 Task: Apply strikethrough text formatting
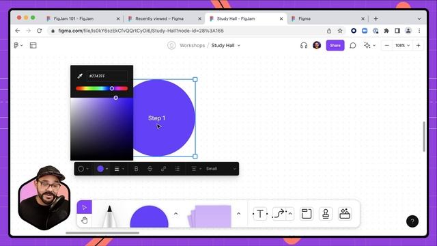click(150, 169)
